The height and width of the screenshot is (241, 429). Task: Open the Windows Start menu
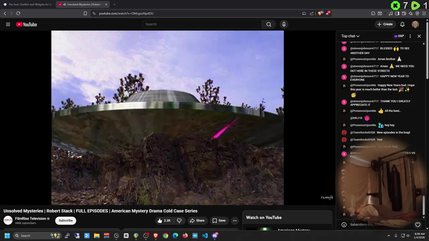(7, 236)
